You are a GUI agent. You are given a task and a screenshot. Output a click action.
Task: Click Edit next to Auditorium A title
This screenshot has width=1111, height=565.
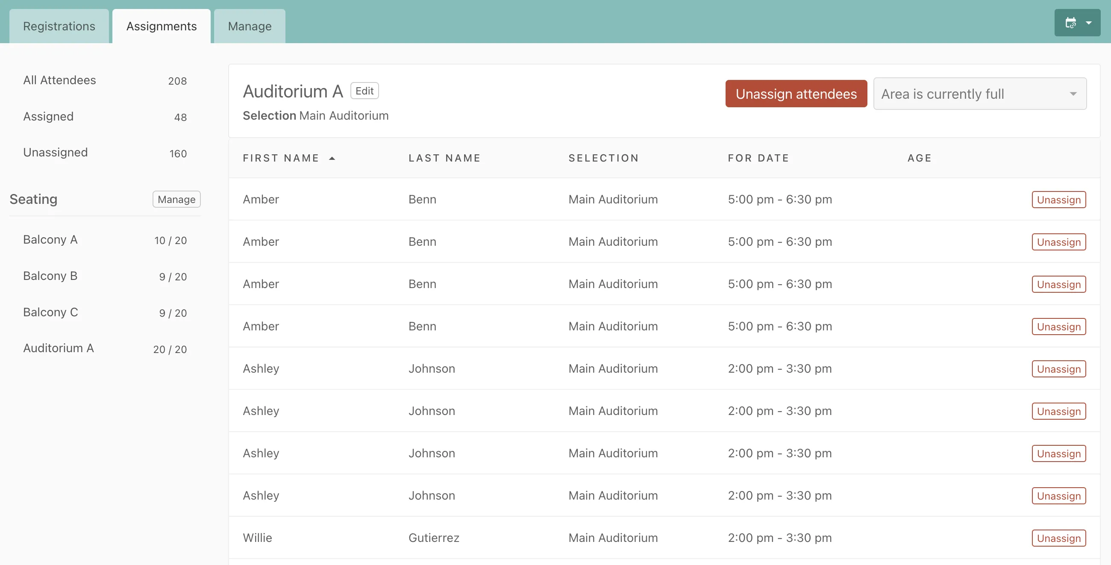(364, 91)
